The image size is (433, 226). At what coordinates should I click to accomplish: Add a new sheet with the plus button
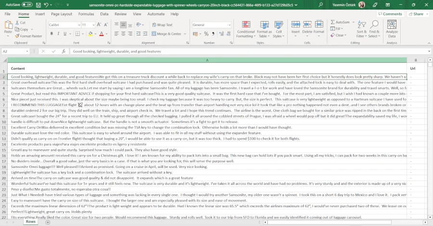[x=48, y=222]
